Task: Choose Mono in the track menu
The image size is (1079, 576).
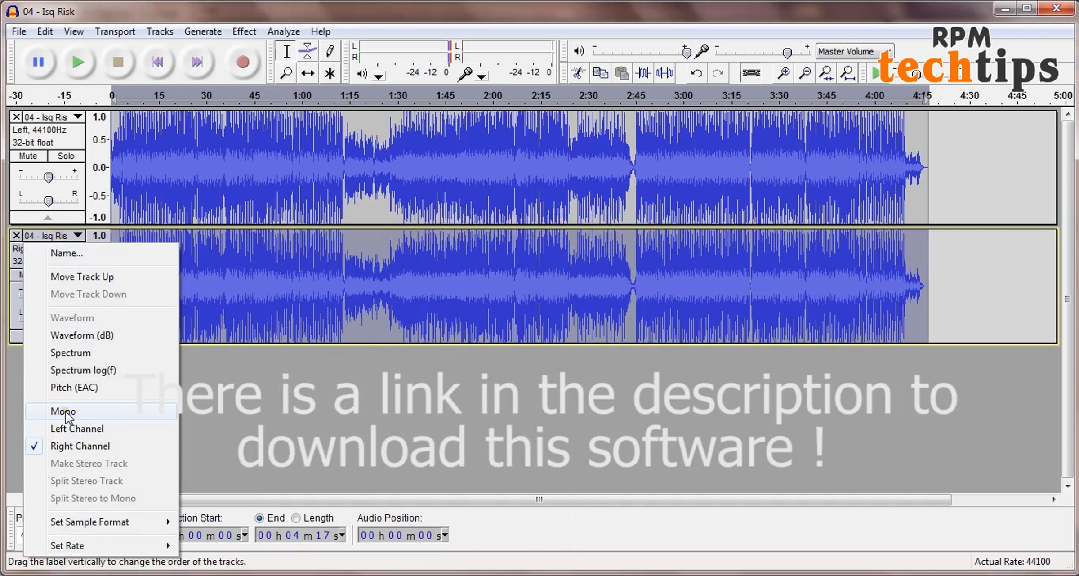Action: point(63,411)
